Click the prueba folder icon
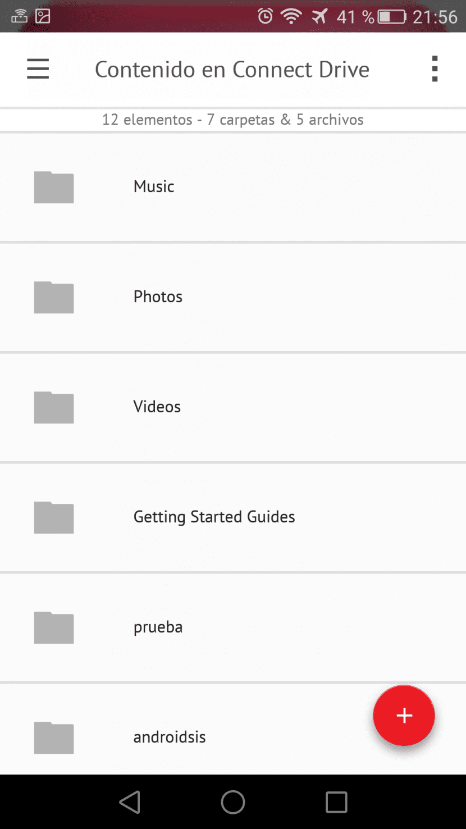This screenshot has height=829, width=466. pyautogui.click(x=54, y=627)
